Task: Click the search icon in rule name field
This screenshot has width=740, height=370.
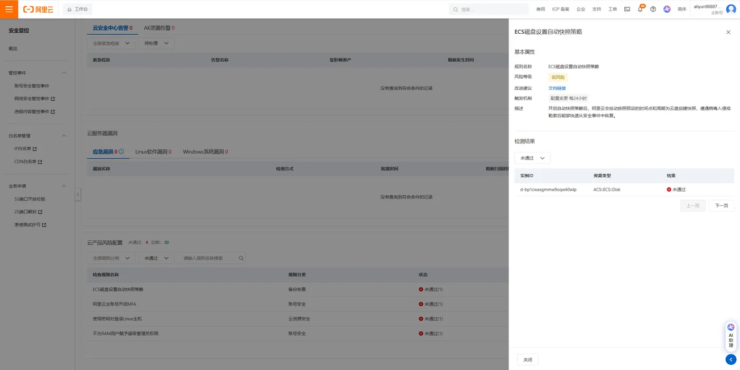Action: click(241, 258)
